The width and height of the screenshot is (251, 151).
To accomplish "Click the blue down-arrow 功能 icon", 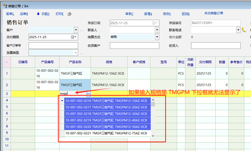I will click(38, 14).
